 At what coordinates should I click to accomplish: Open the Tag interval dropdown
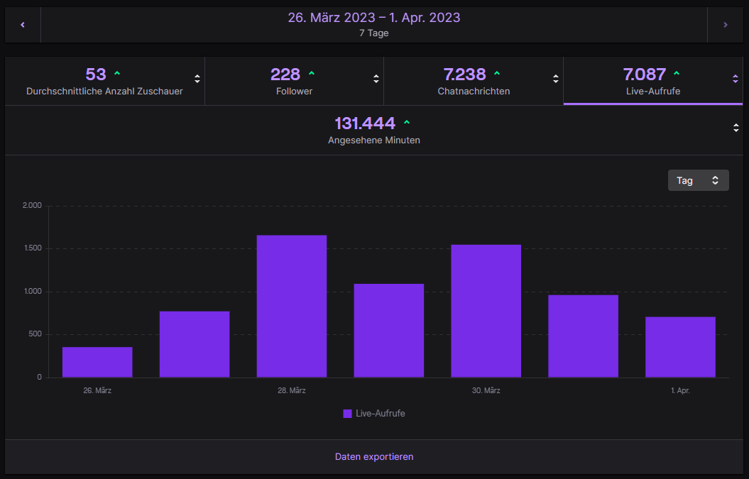pyautogui.click(x=698, y=180)
